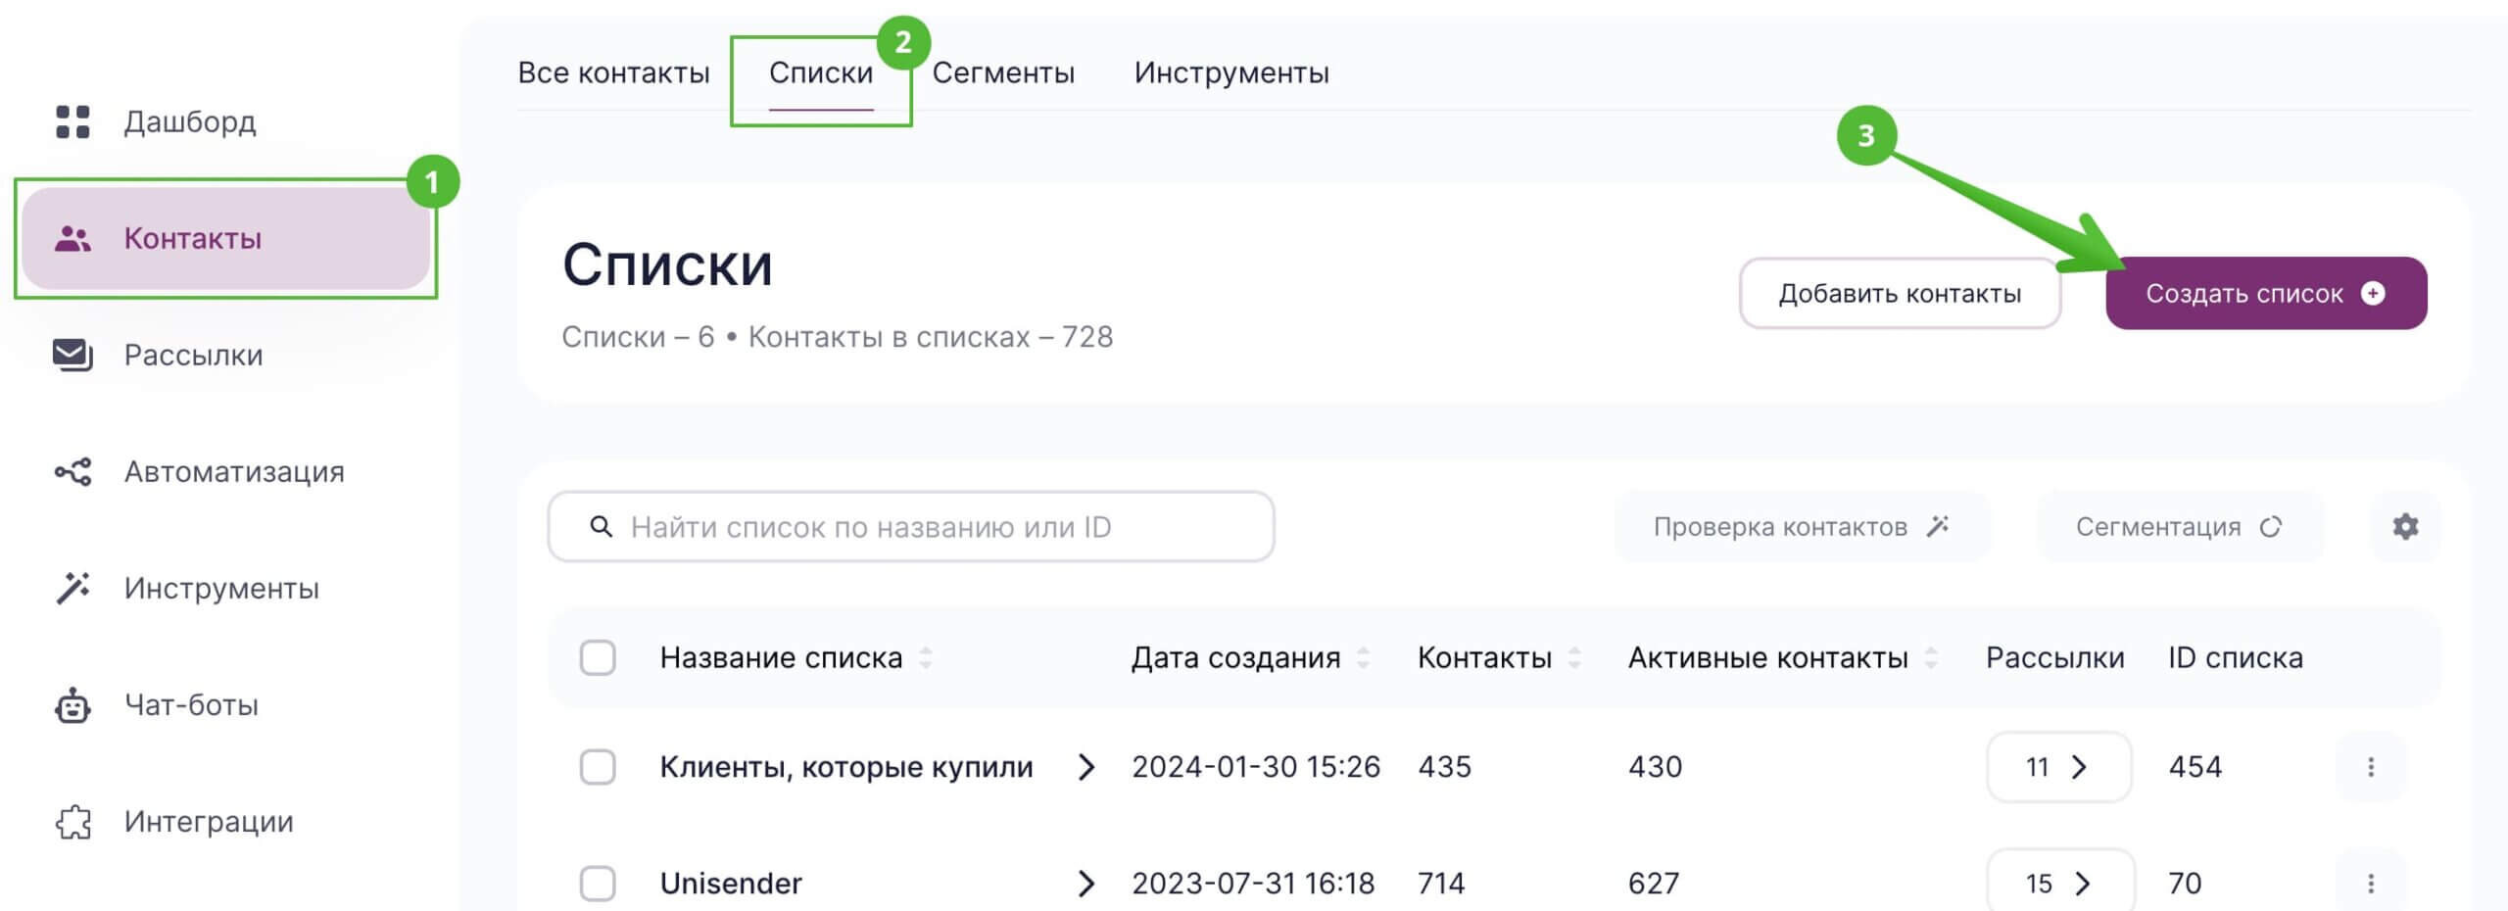Viewport: 2508px width, 911px height.
Task: Expand chevron next to Клиенты, которые купили
Action: tap(1085, 767)
